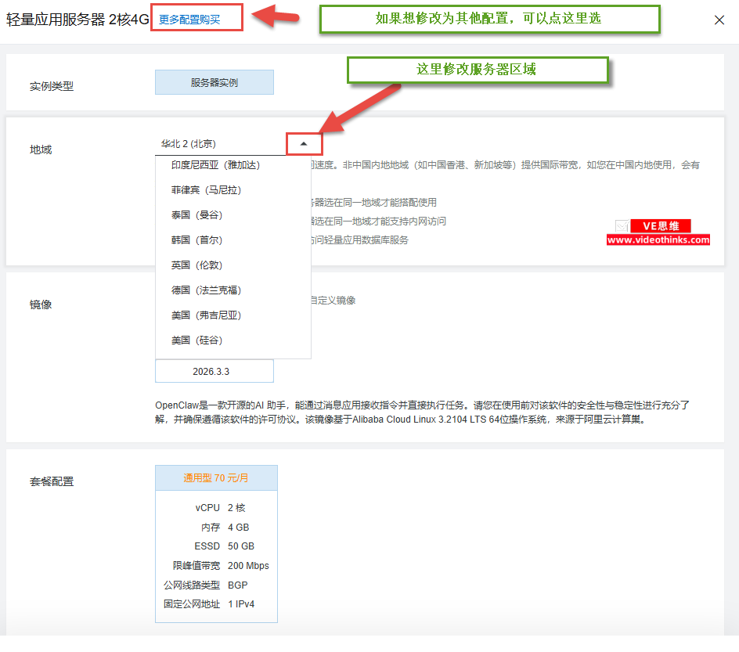Select 泰国（曼谷） in the dropdown
Viewport: 739px width, 652px height.
tap(196, 215)
